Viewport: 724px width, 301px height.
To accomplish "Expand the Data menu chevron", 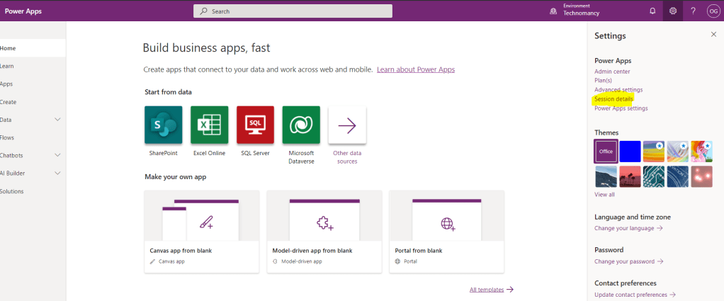I will [x=58, y=120].
